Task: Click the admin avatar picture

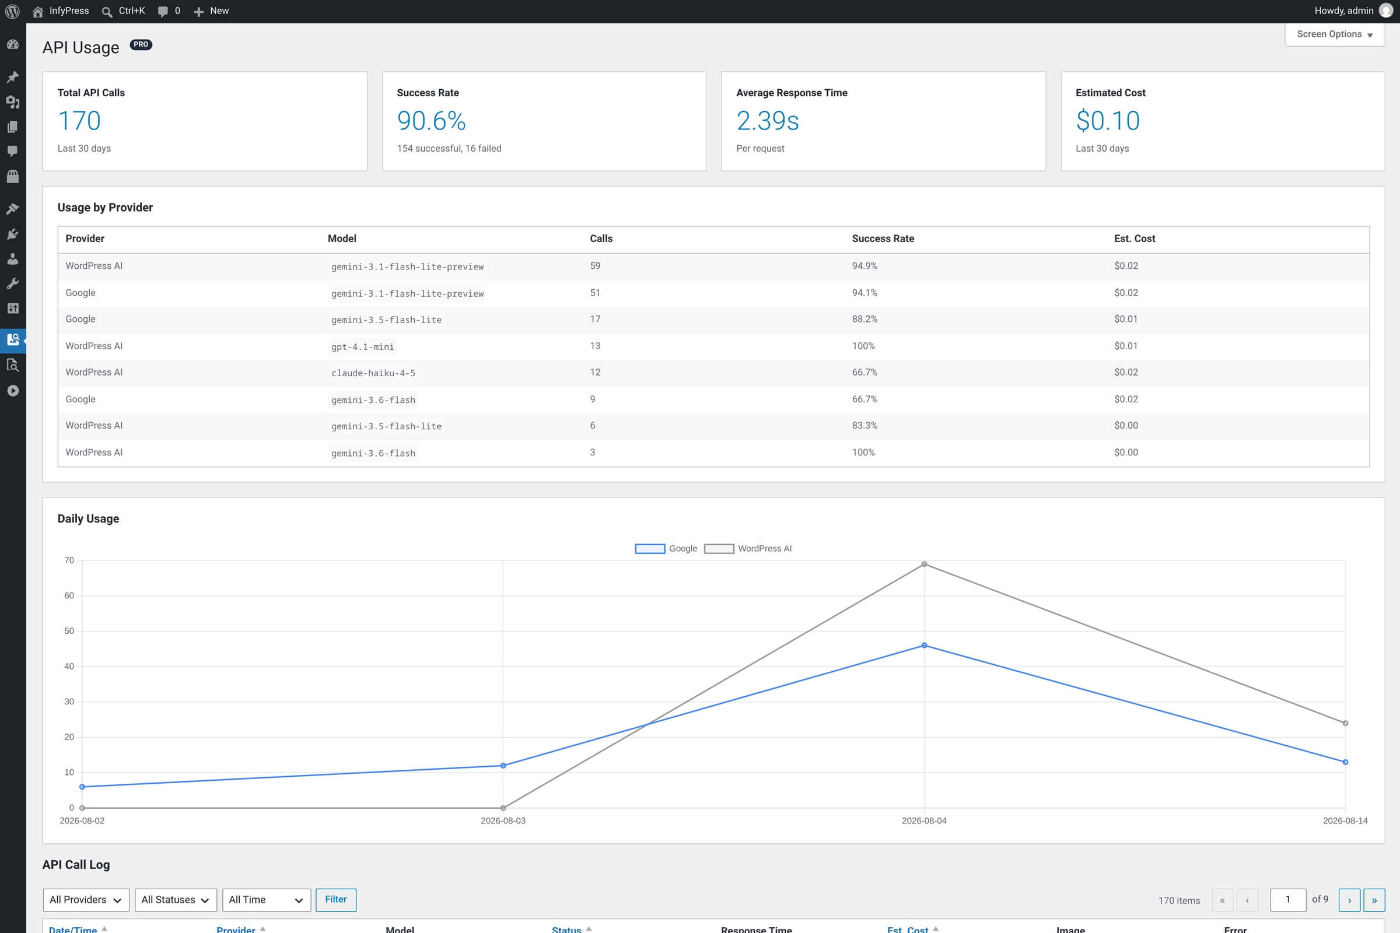Action: 1386,11
